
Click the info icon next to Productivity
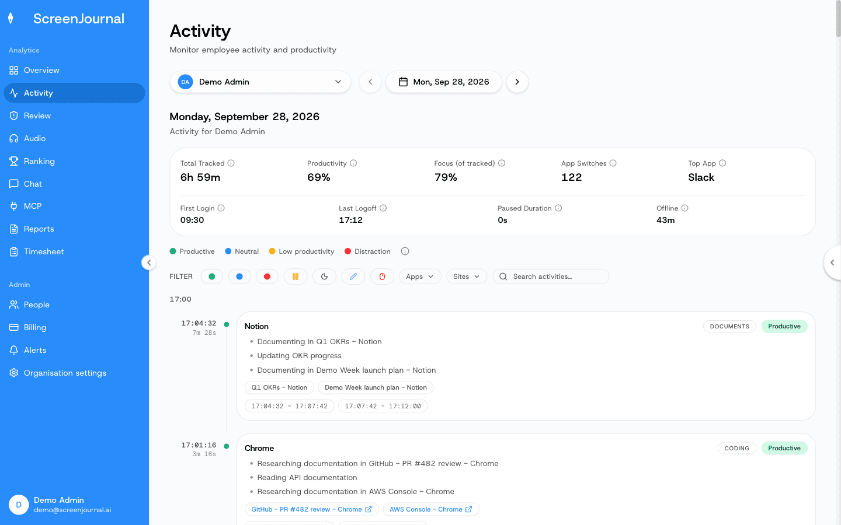(353, 163)
